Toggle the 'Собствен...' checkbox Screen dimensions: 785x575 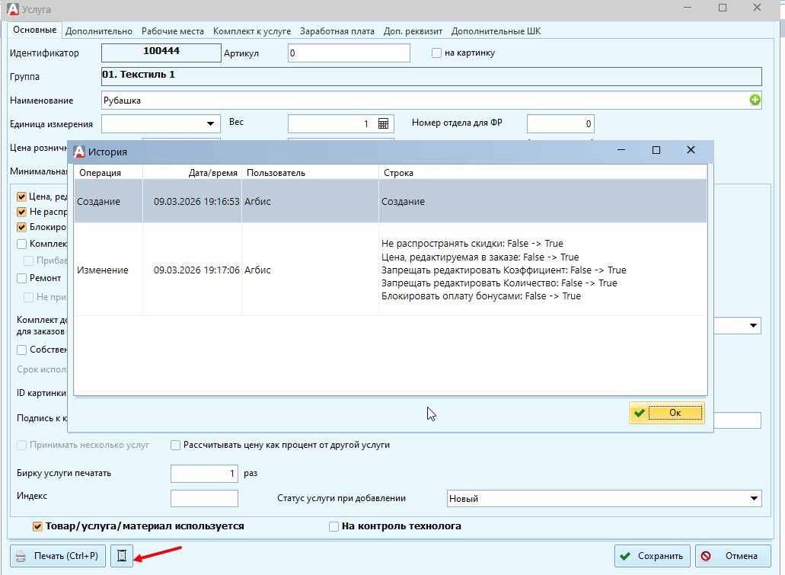(21, 350)
